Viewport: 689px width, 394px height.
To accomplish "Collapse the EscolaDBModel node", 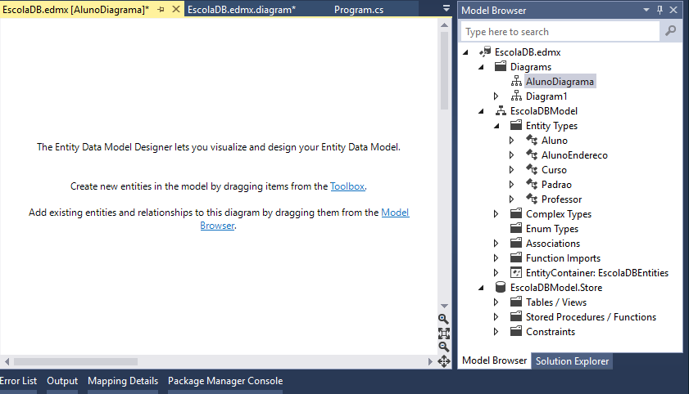I will 481,111.
